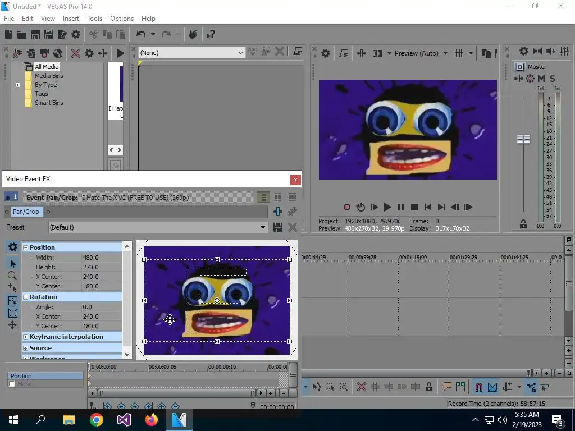Create a new project from the toolbar
The image size is (575, 431).
(x=8, y=34)
